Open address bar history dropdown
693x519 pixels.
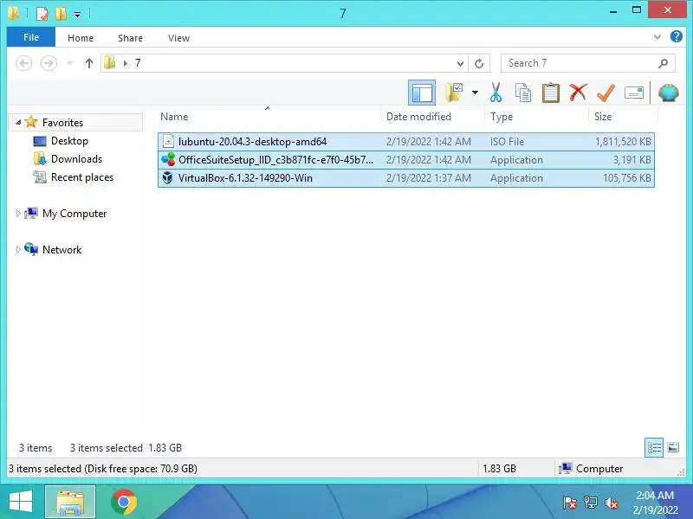tap(460, 63)
